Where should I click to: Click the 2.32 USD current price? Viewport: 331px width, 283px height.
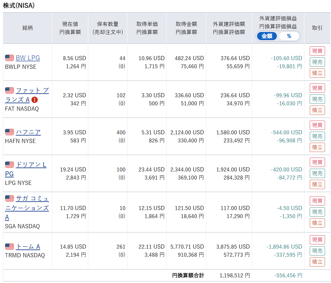pyautogui.click(x=75, y=95)
